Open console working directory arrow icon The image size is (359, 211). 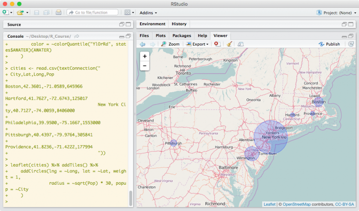[77, 36]
